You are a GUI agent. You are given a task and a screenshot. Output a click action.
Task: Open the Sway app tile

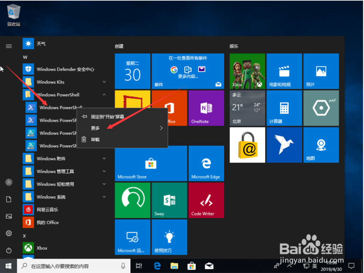pyautogui.click(x=169, y=200)
